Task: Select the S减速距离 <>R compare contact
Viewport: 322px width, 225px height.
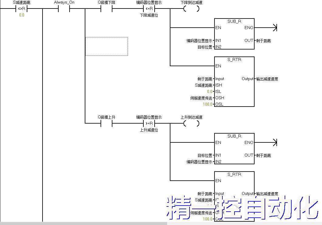Action: click(x=21, y=9)
